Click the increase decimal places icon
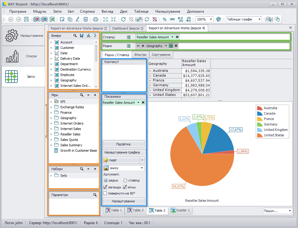This screenshot has height=228, width=298. pos(180,19)
